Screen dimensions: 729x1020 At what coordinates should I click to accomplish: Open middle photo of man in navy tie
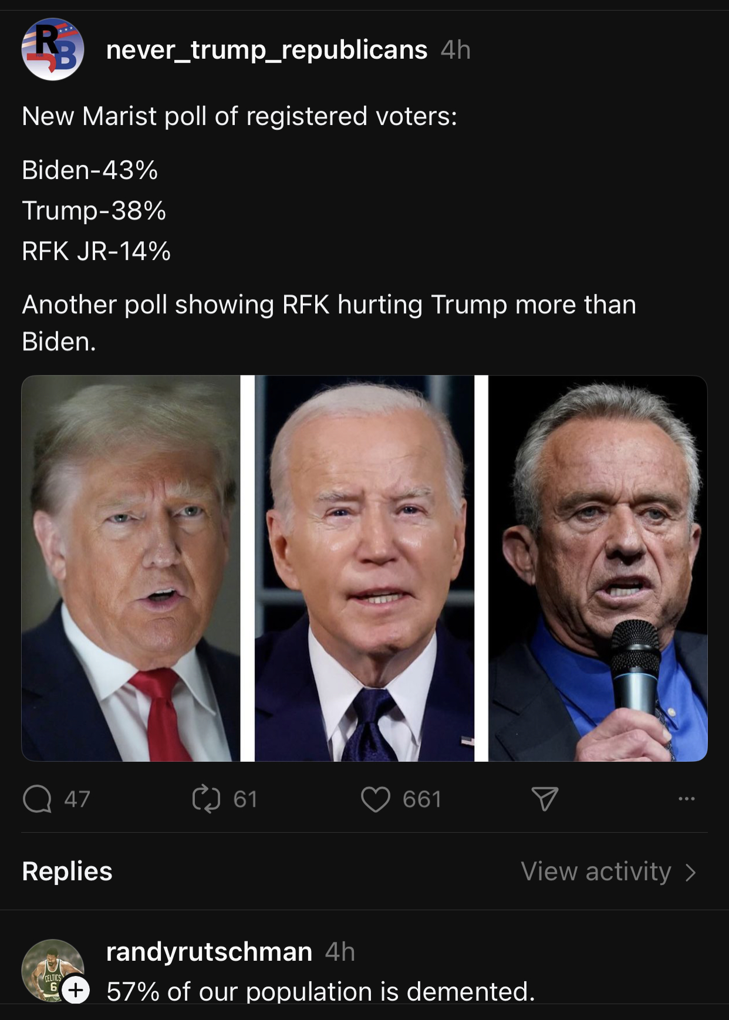tap(364, 568)
